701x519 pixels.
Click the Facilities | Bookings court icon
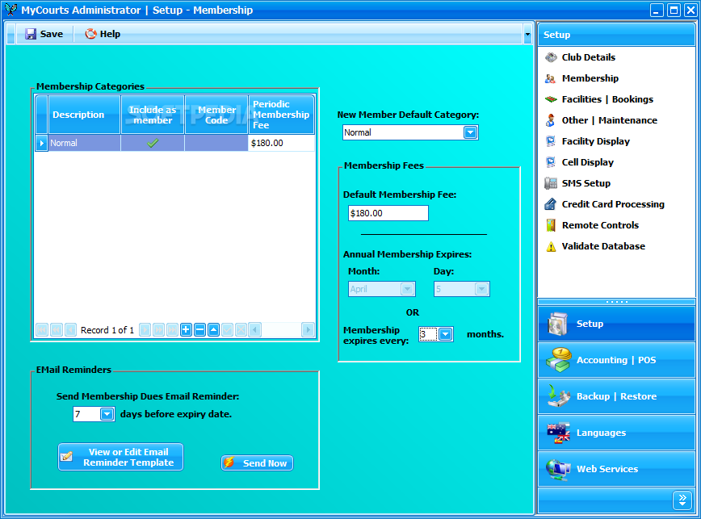tap(550, 99)
